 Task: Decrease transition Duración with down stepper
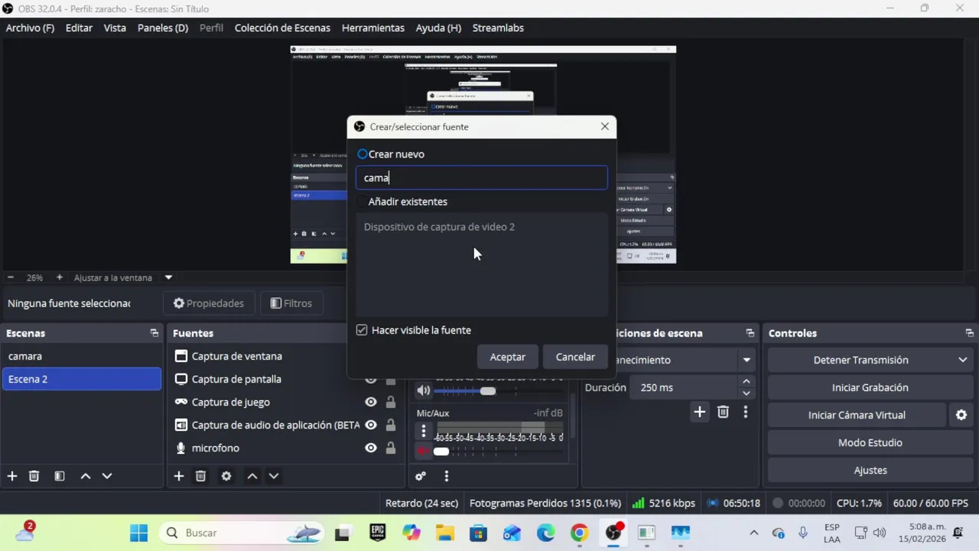point(746,393)
